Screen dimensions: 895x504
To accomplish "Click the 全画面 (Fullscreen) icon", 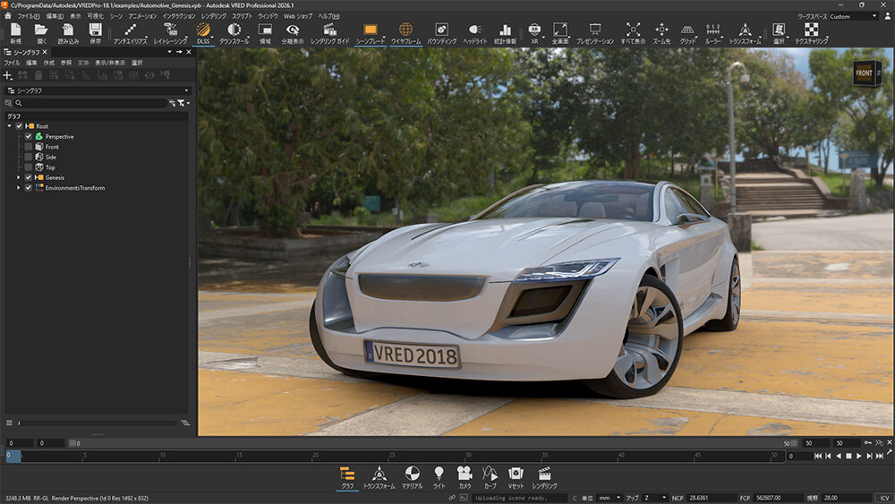I will tap(560, 33).
